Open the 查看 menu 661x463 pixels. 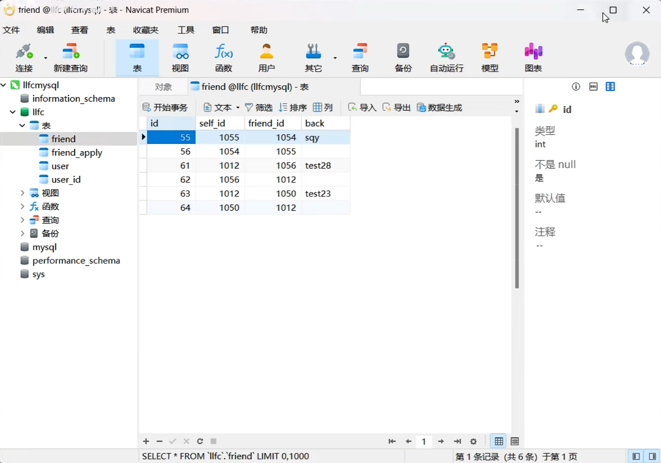(80, 30)
